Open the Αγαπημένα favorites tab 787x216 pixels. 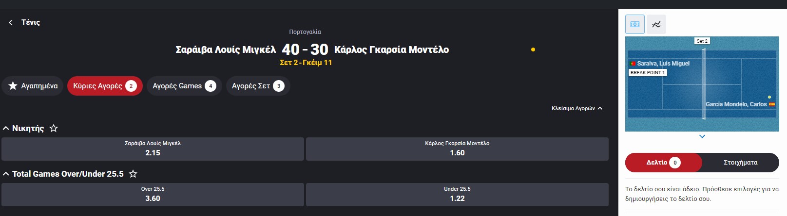pos(33,86)
